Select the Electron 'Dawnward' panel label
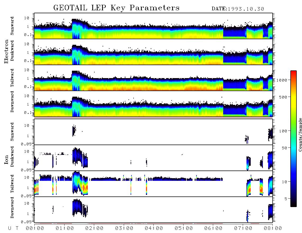 pyautogui.click(x=12, y=102)
